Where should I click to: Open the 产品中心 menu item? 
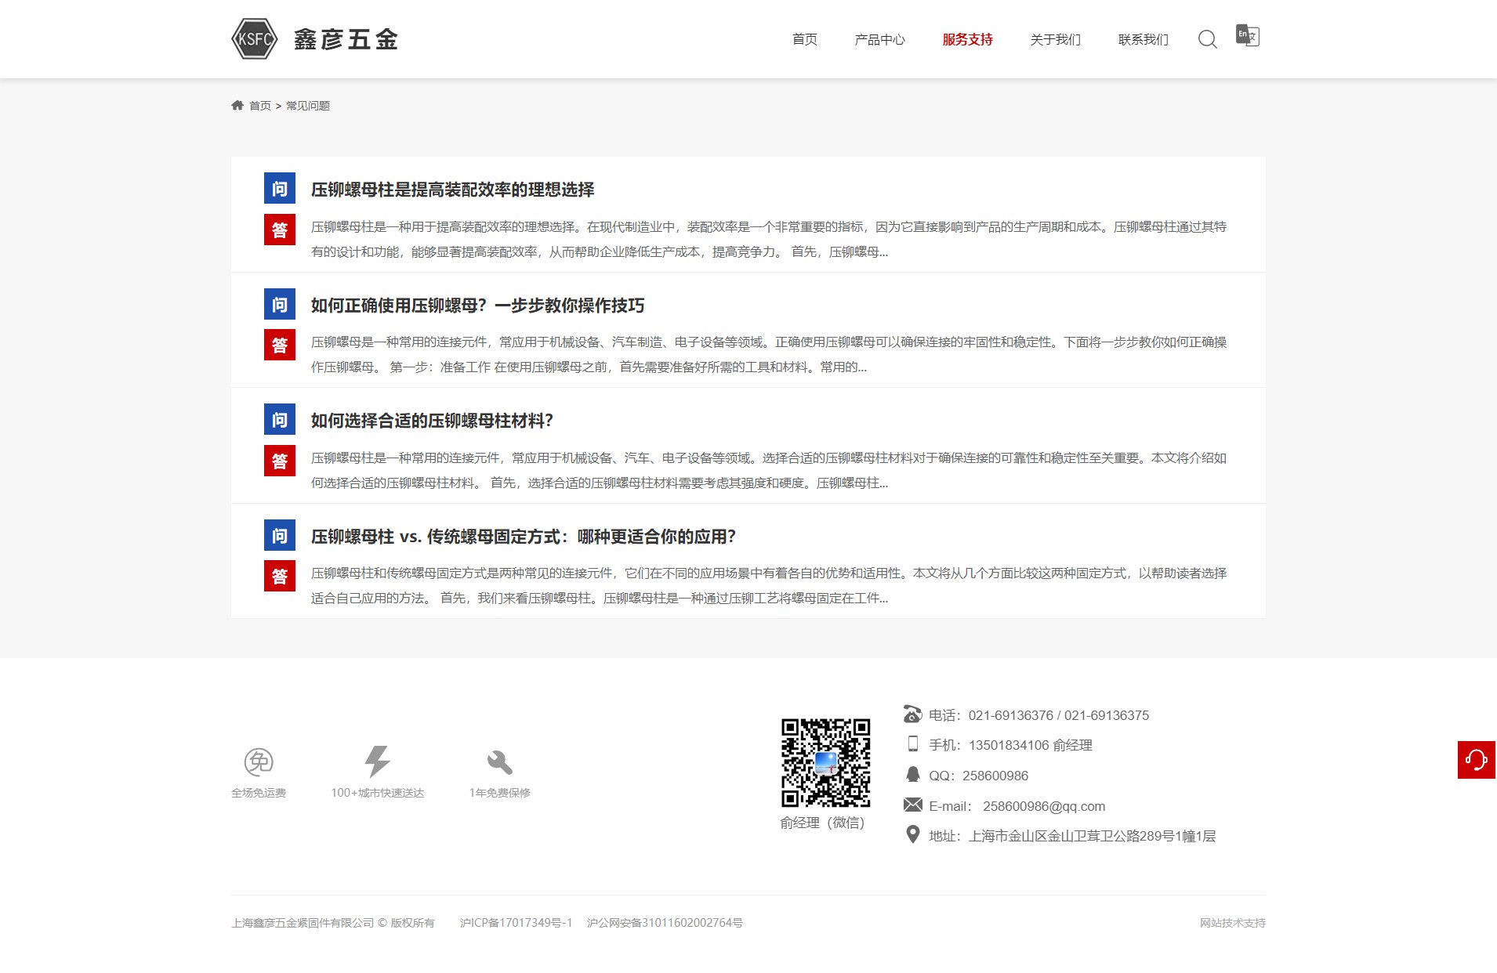[879, 40]
